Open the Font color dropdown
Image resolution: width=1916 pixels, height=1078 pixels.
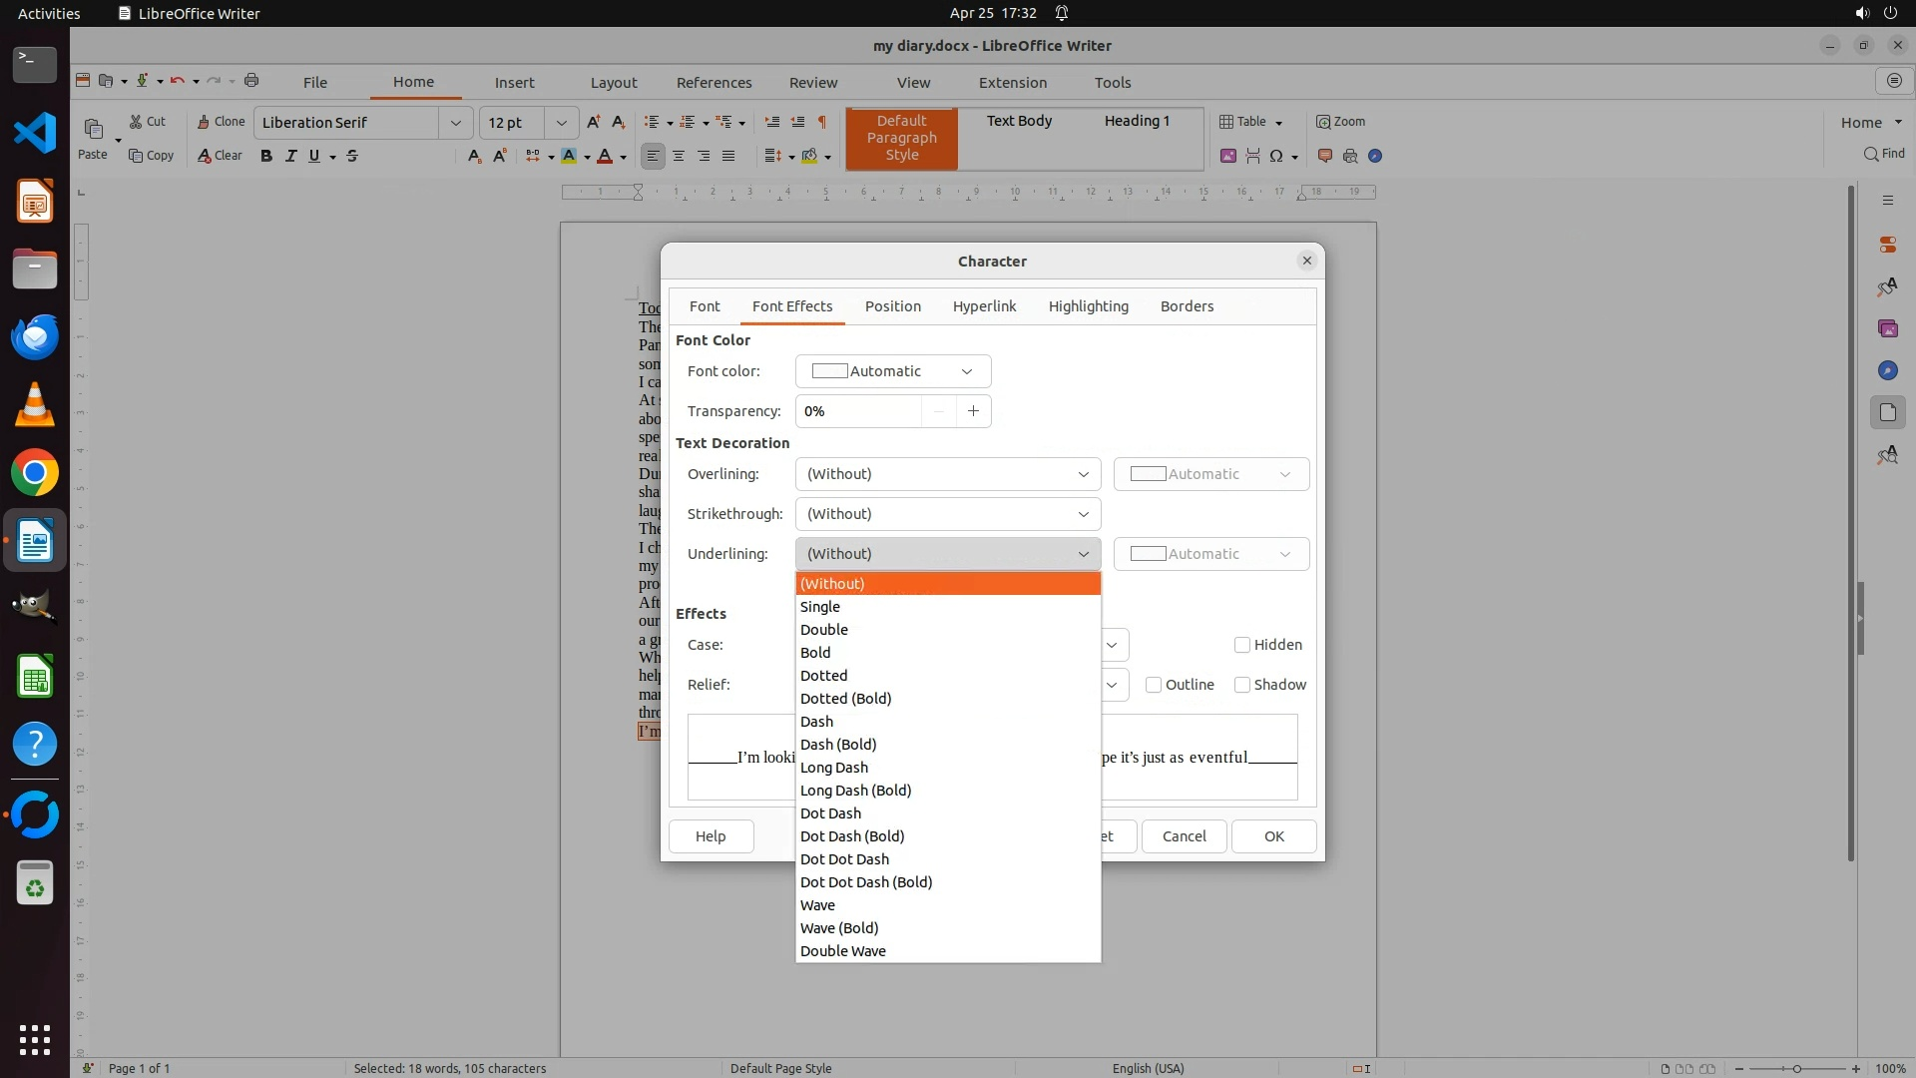coord(892,371)
